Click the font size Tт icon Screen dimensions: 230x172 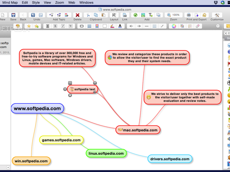click(x=71, y=26)
